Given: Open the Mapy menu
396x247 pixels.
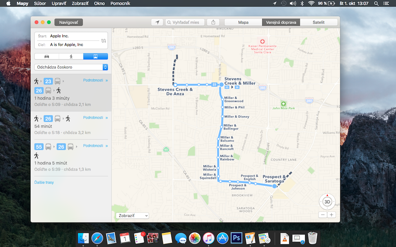Looking at the screenshot, I should 22,3.
